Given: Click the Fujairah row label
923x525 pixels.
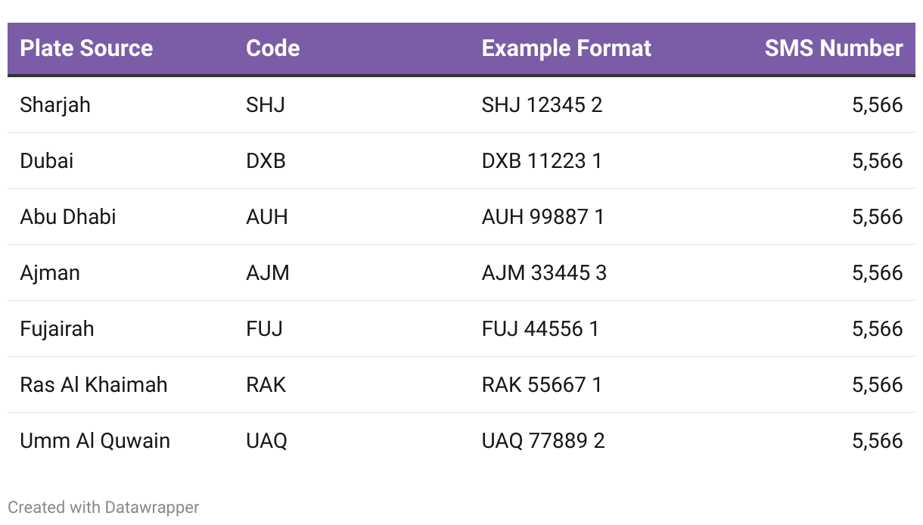Looking at the screenshot, I should click(57, 328).
